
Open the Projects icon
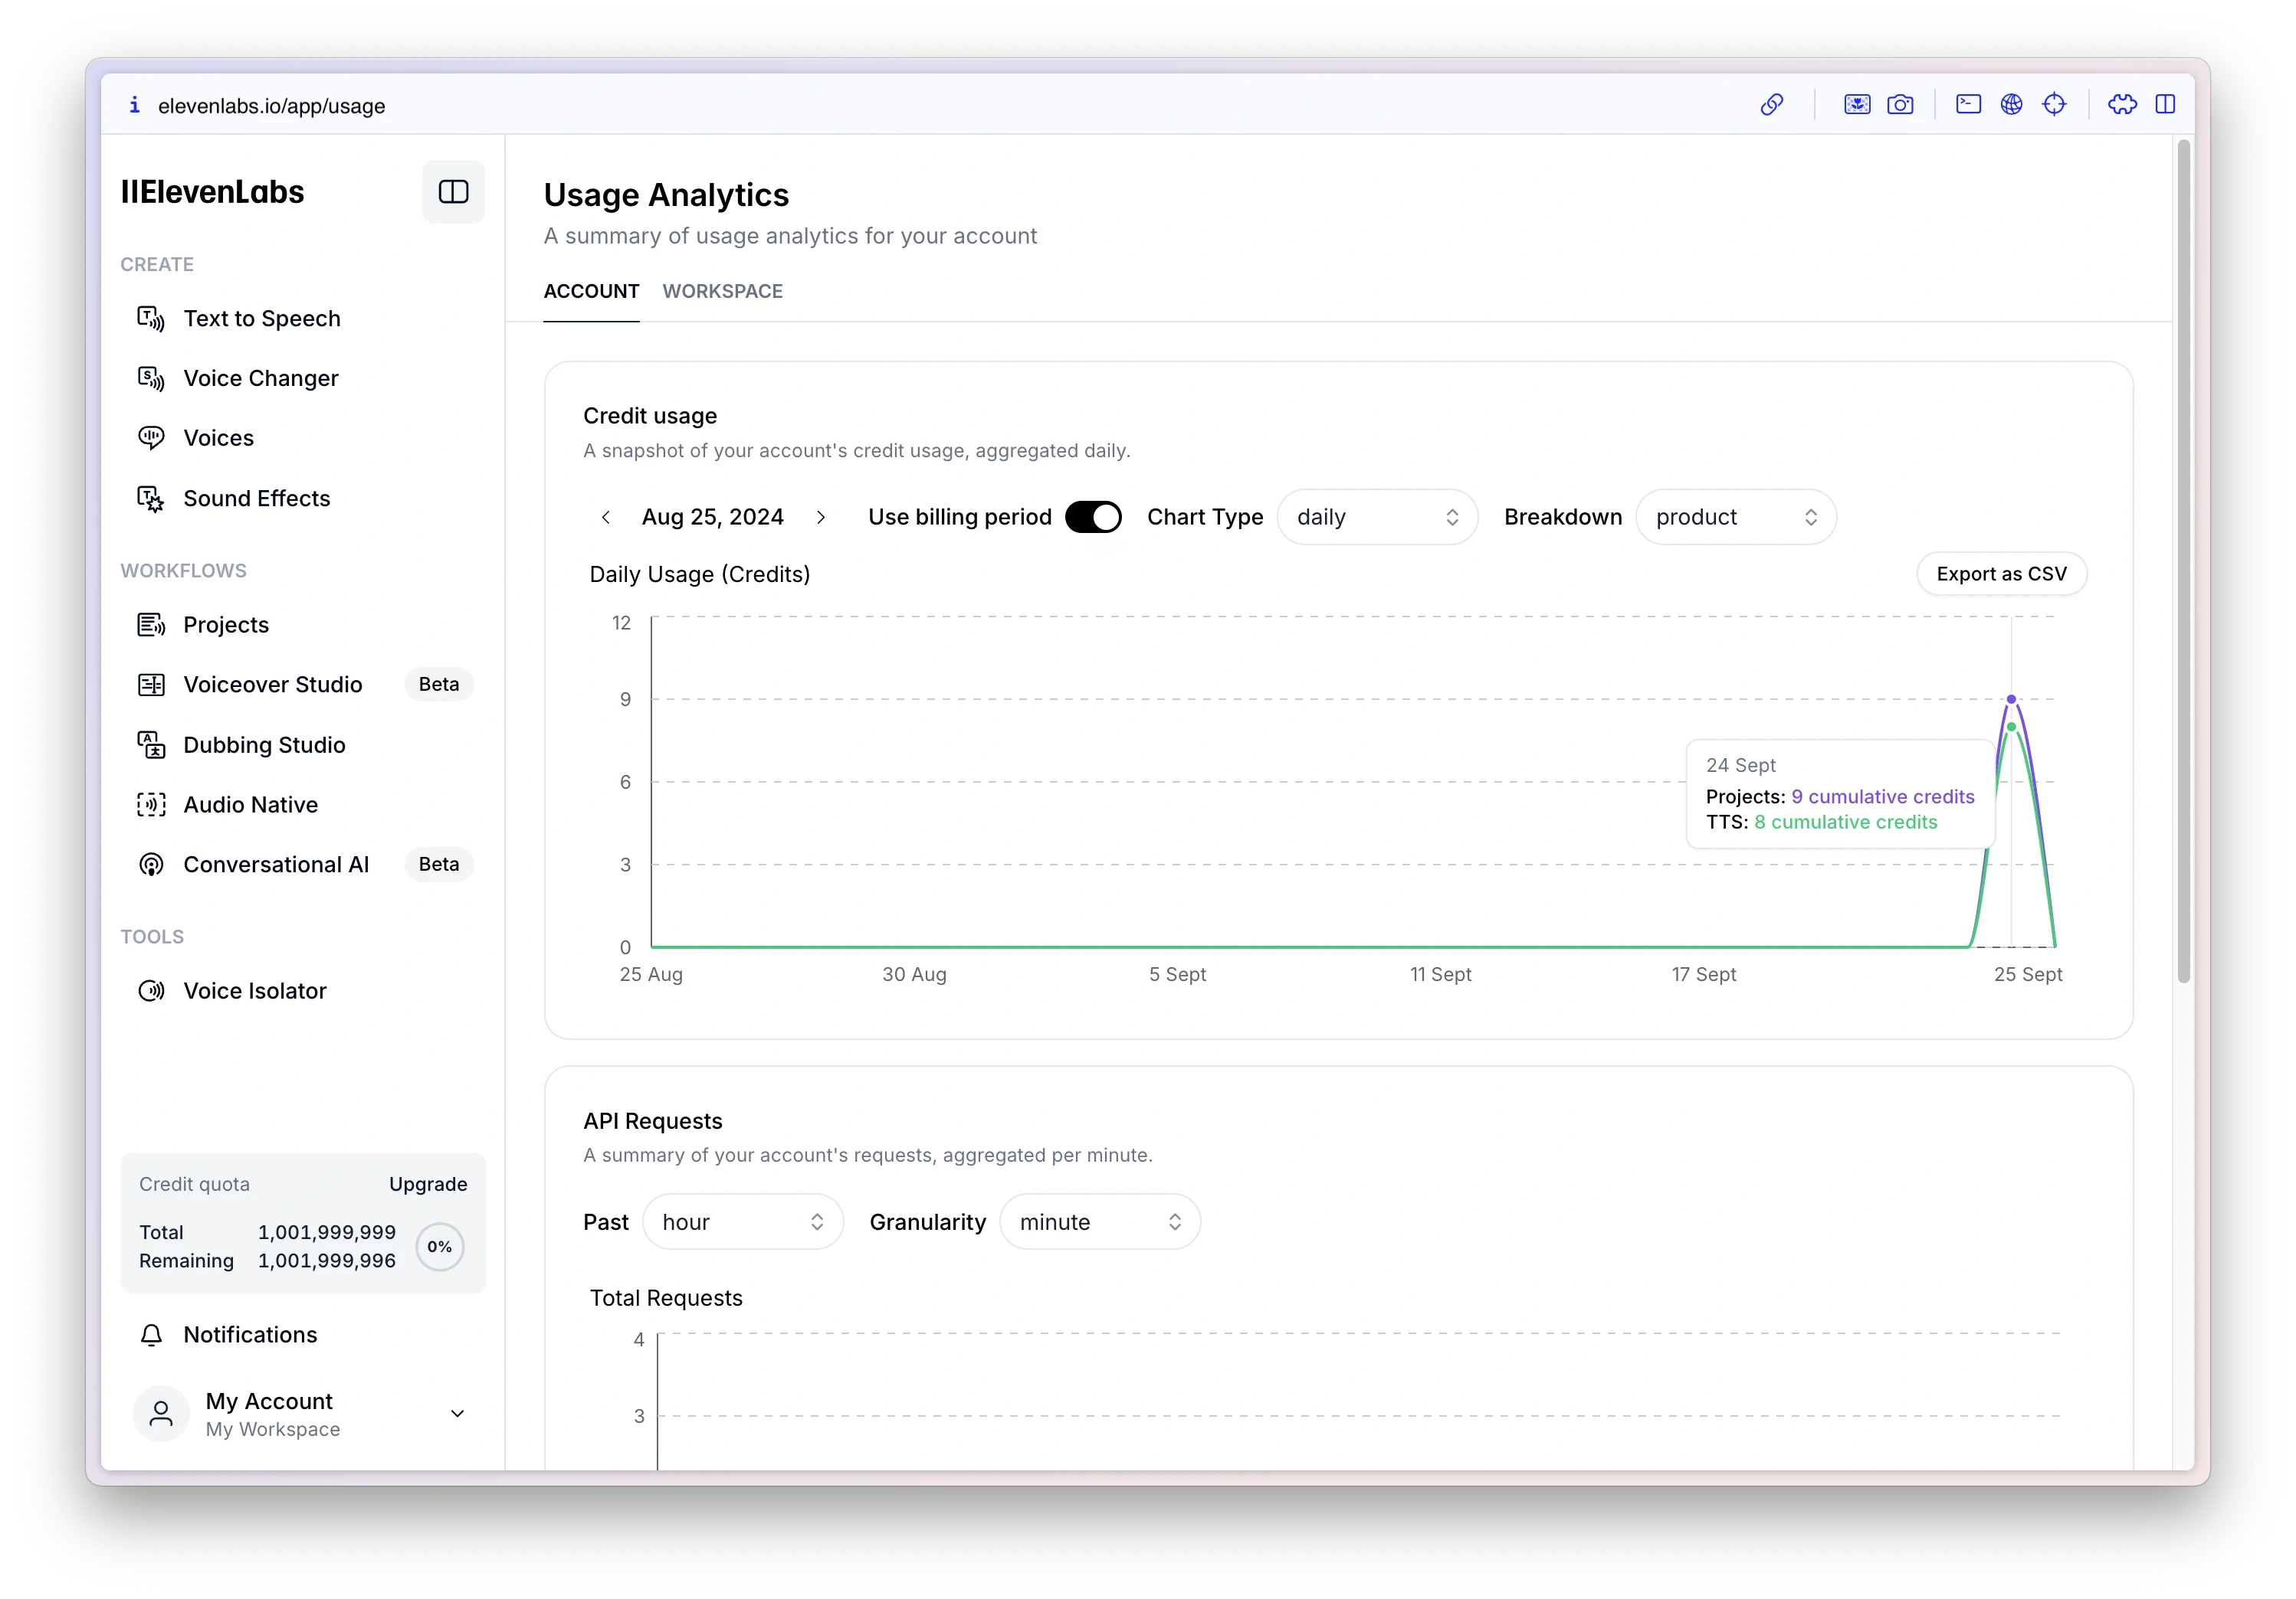pos(151,625)
